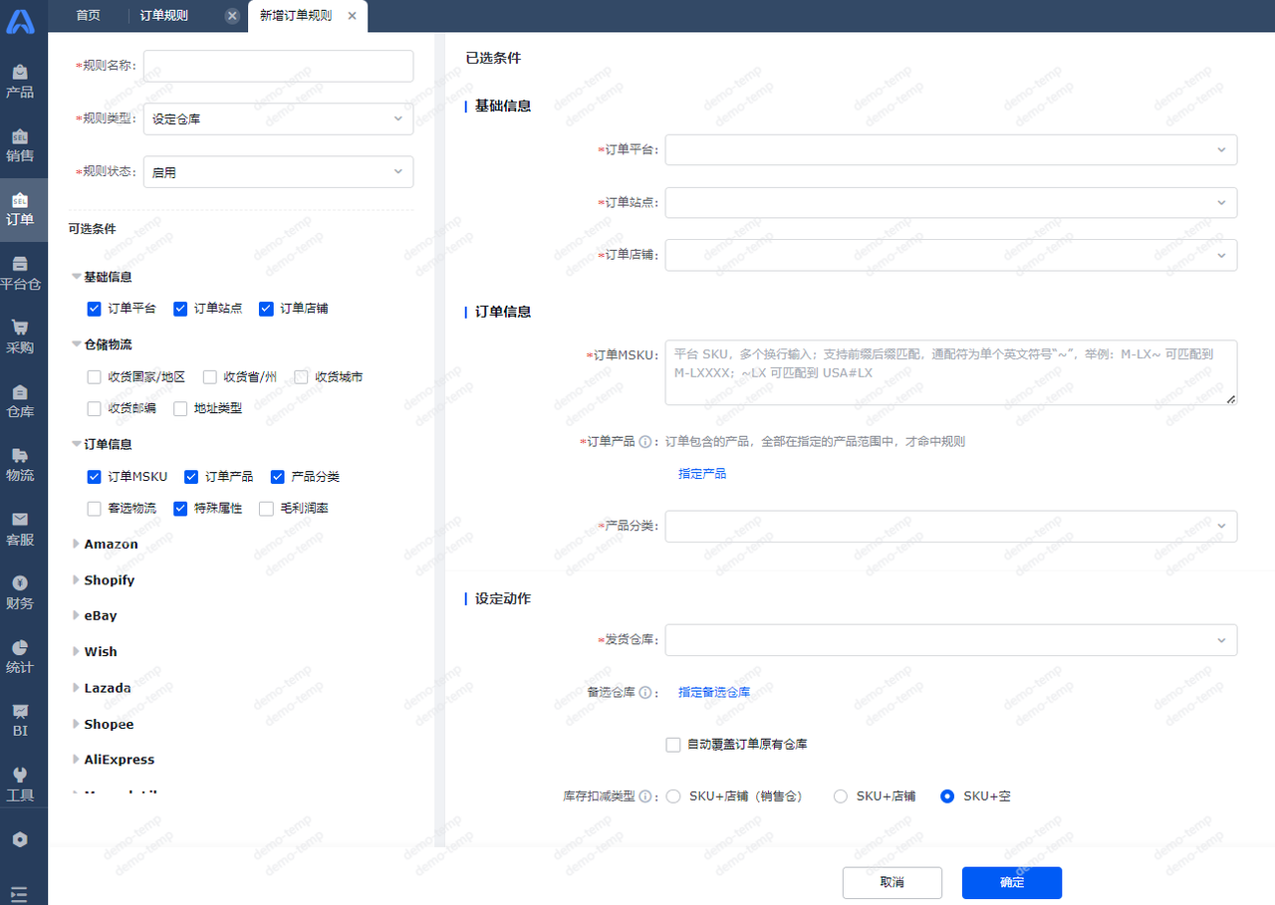1275x905 pixels.
Task: Collapse the 订单信息 condition group
Action: click(x=77, y=445)
